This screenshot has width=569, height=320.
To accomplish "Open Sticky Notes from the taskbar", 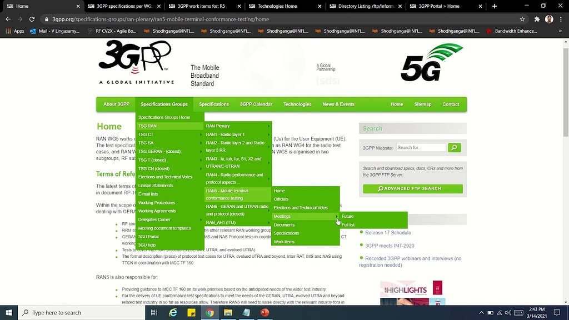I will tap(191, 312).
